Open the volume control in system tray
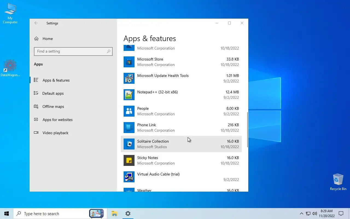The width and height of the screenshot is (350, 219). pyautogui.click(x=314, y=214)
